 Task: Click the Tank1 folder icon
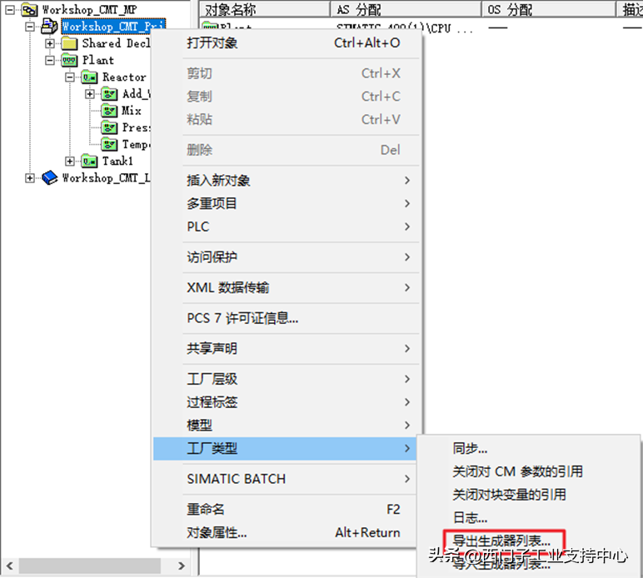point(89,161)
